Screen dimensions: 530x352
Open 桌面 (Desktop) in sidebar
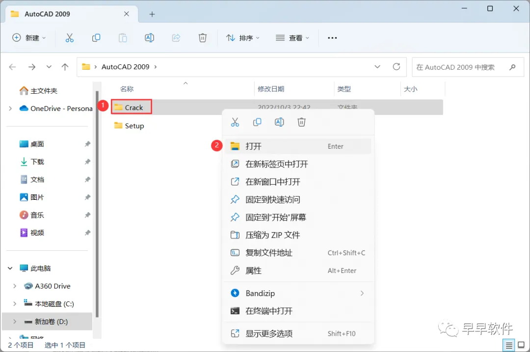[32, 144]
